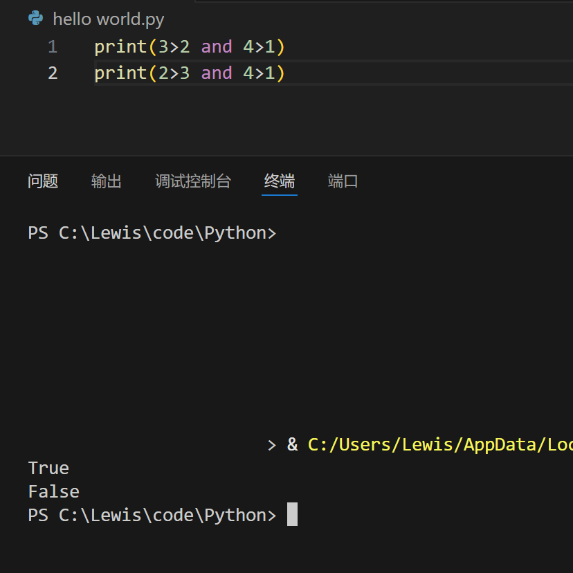
Task: Click line number 1 in the gutter
Action: [x=53, y=47]
